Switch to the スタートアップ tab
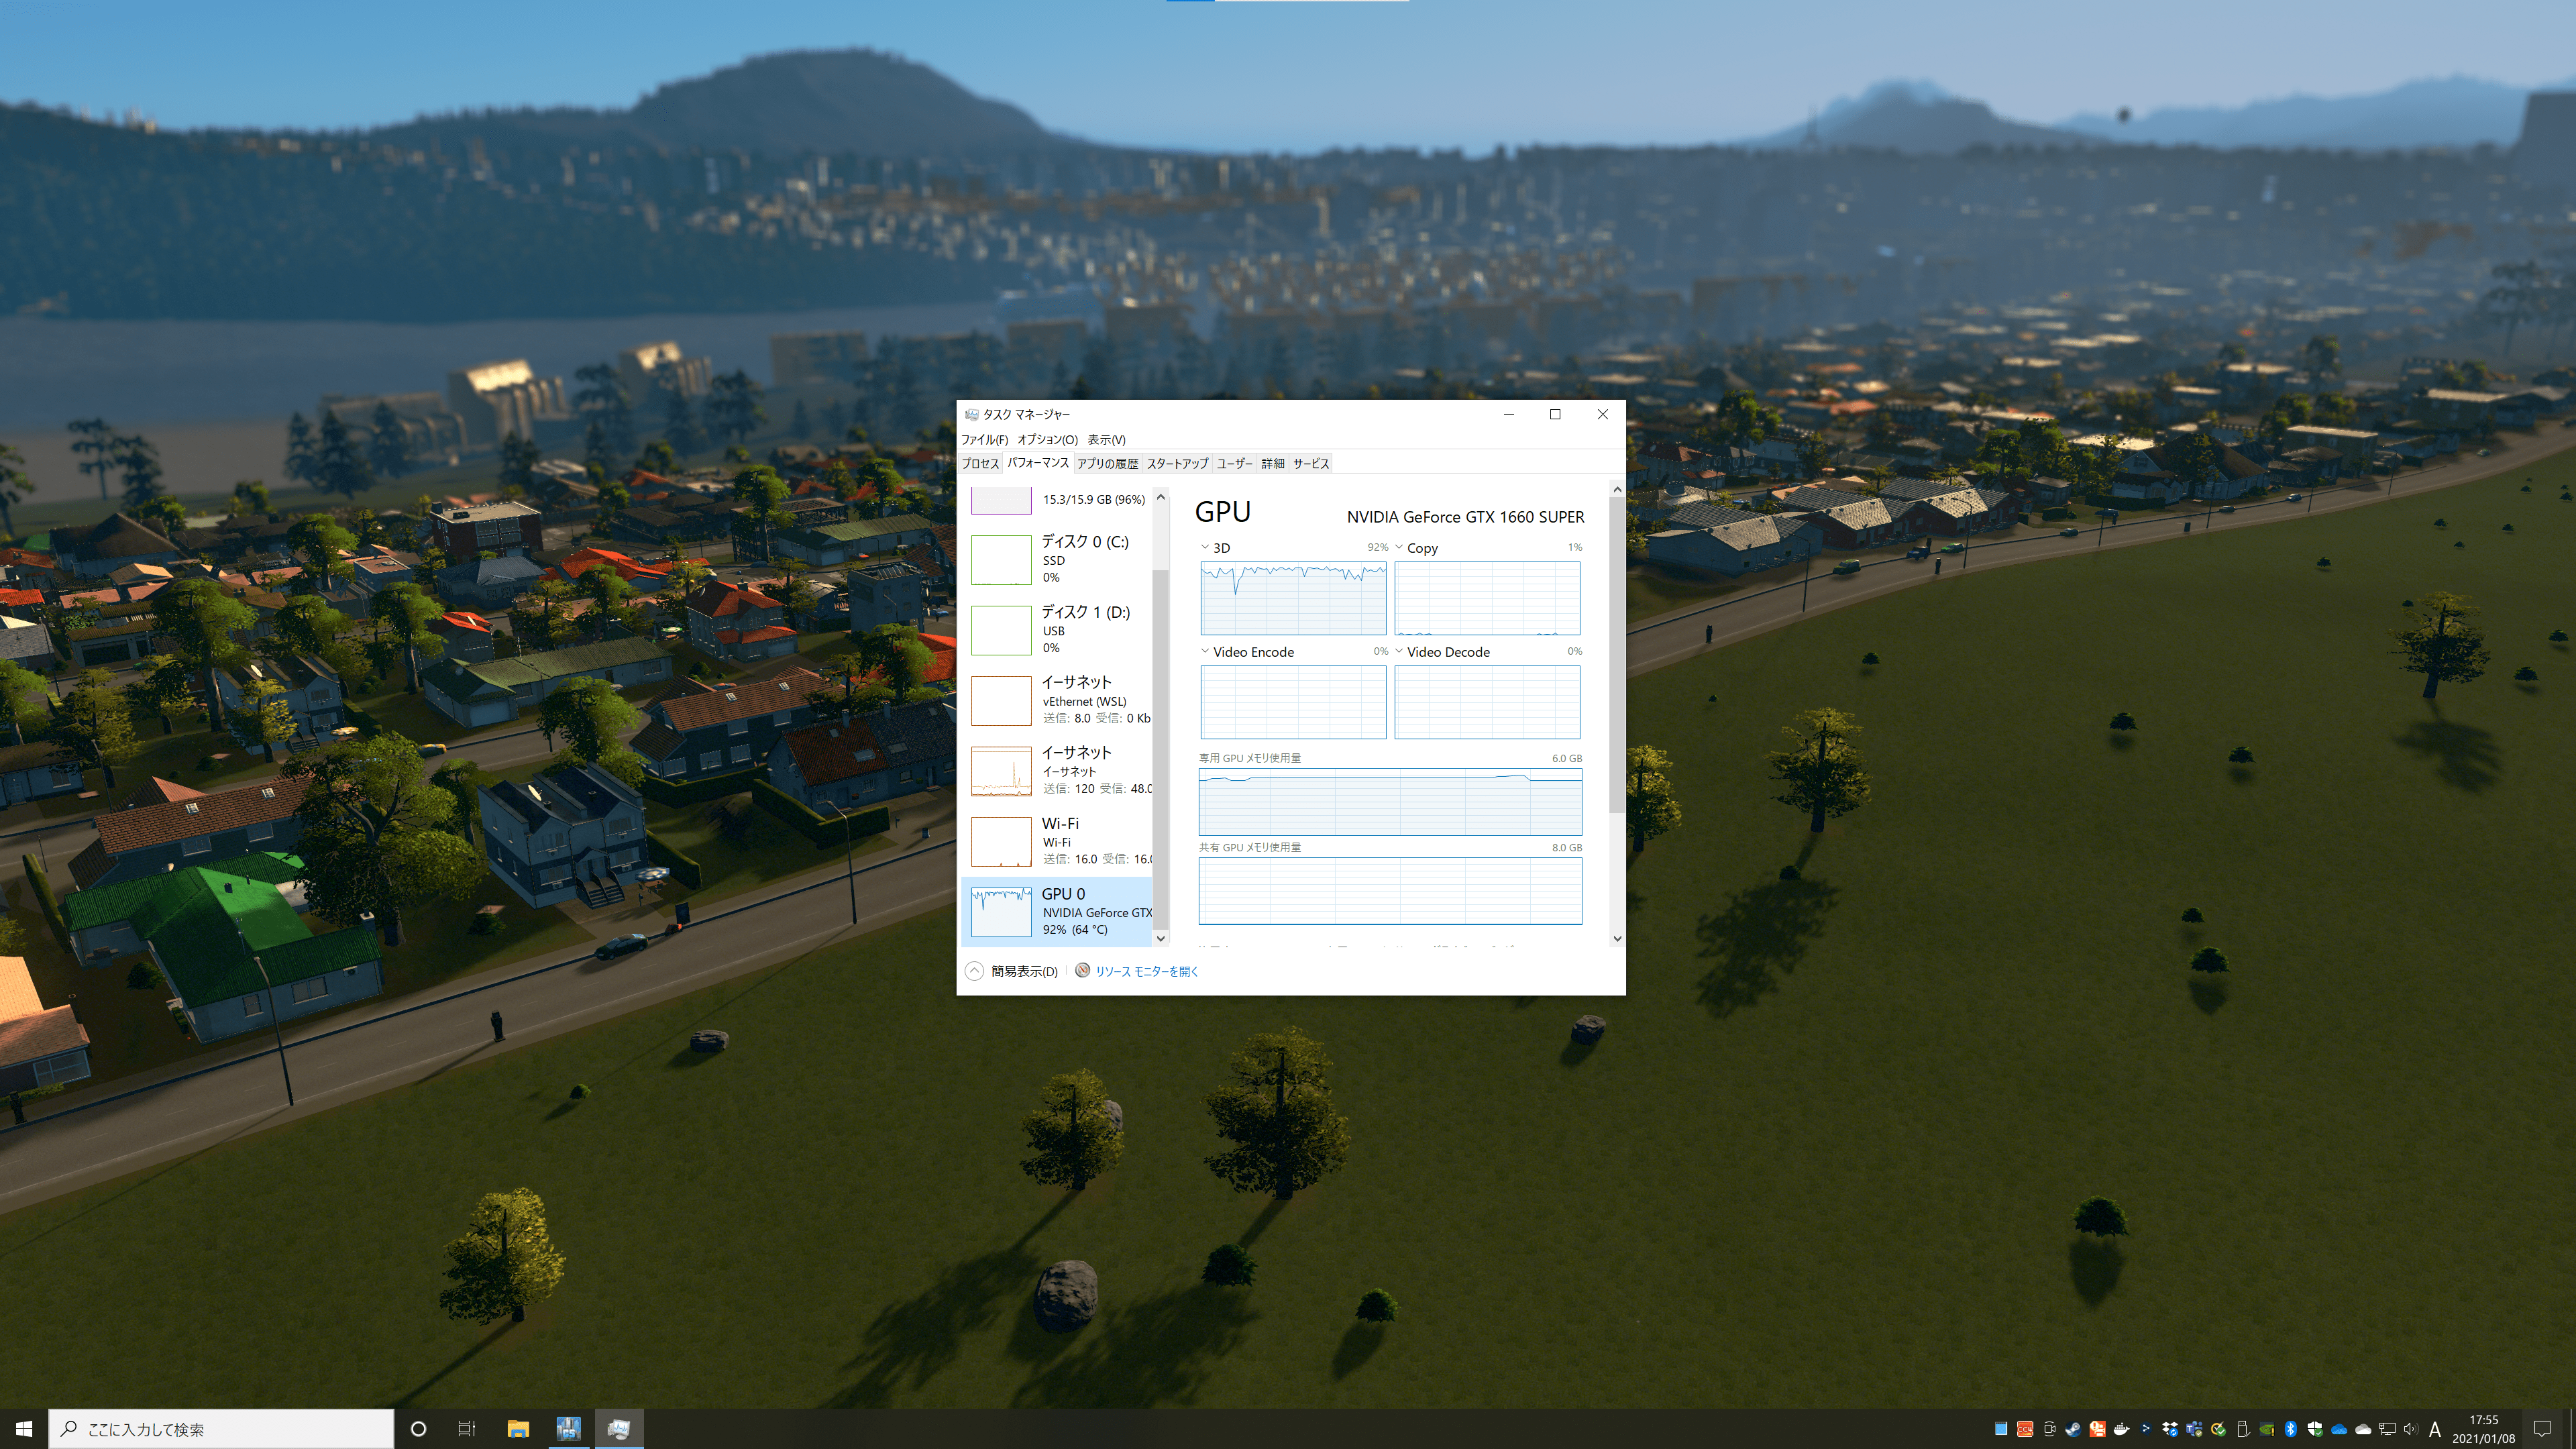 tap(1177, 463)
